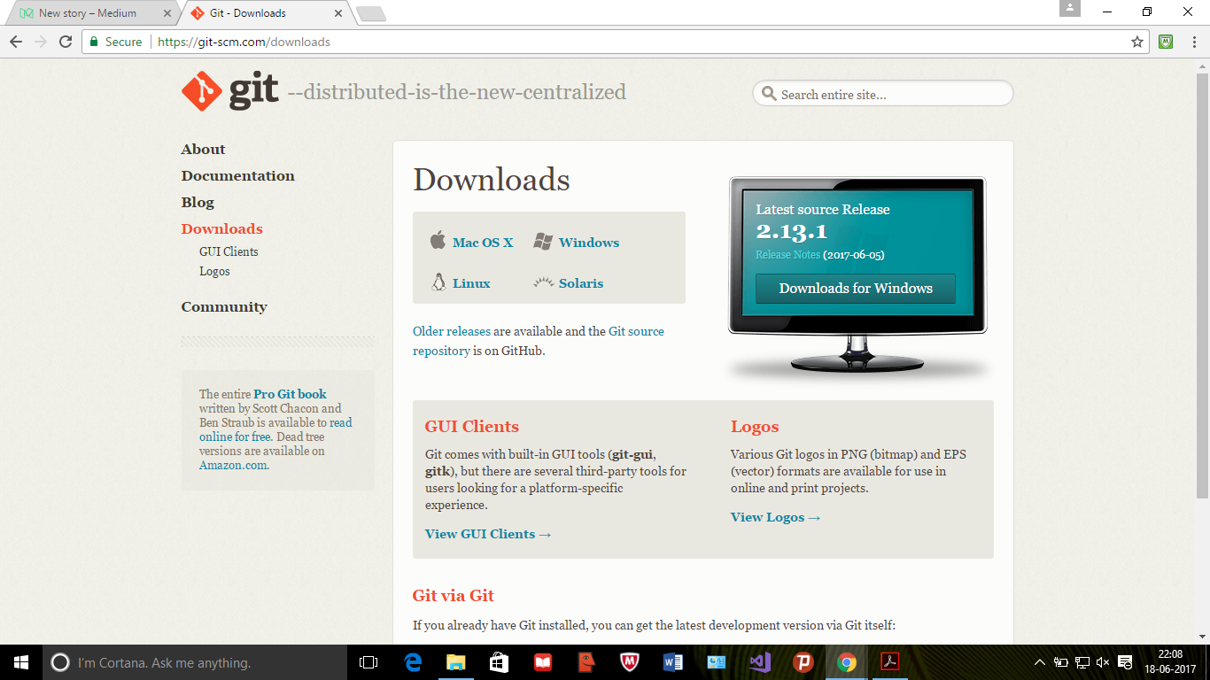Viewport: 1210px width, 680px height.
Task: Open the Windows download link
Action: (x=589, y=242)
